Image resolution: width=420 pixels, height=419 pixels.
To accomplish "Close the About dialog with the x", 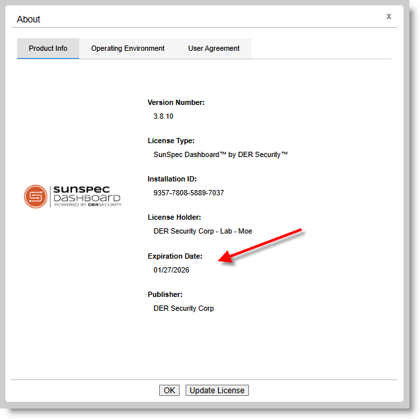I will click(x=389, y=16).
